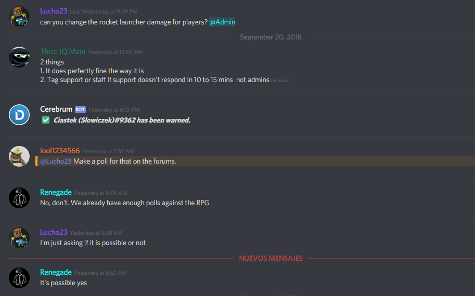Open Renegade's avatar by the RPG polls message
The width and height of the screenshot is (475, 296).
coord(19,198)
